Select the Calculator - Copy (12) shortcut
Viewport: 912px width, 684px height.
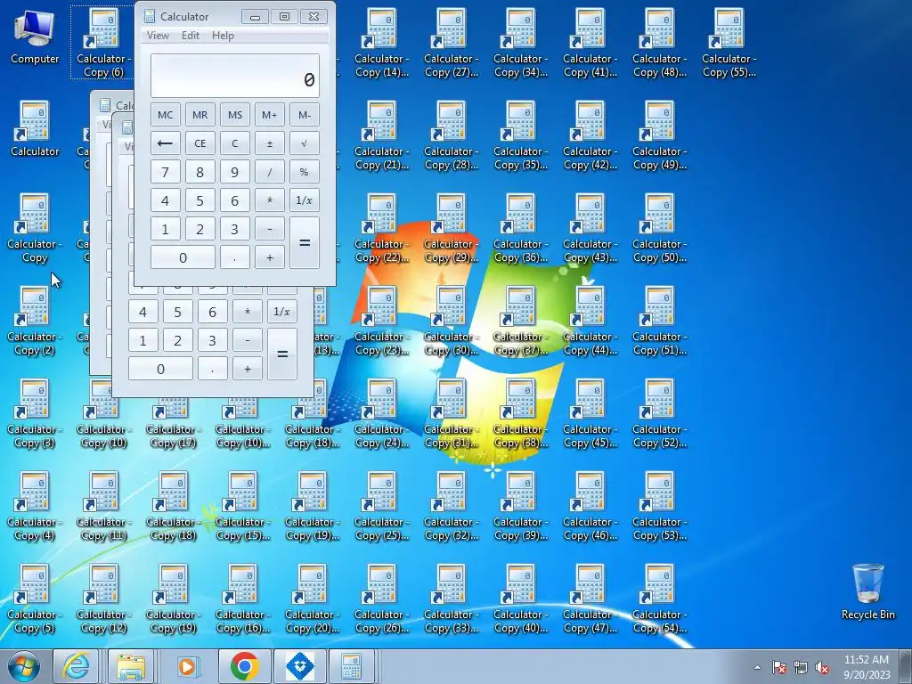(x=103, y=598)
